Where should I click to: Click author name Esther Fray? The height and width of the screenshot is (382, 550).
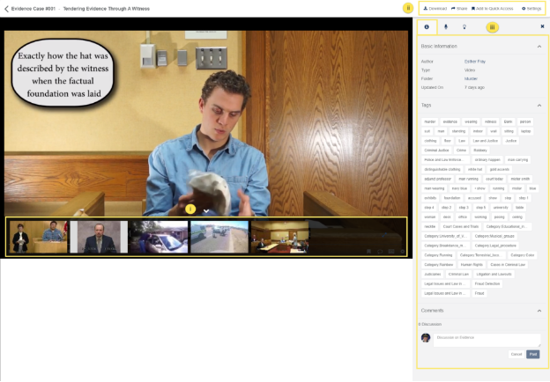[x=476, y=61]
